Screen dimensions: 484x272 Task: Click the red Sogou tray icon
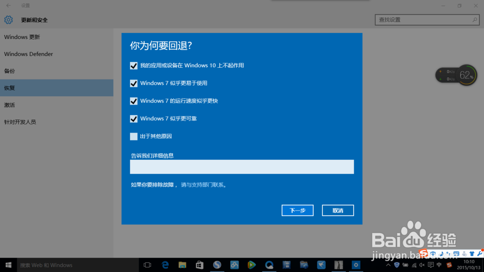coord(449,265)
